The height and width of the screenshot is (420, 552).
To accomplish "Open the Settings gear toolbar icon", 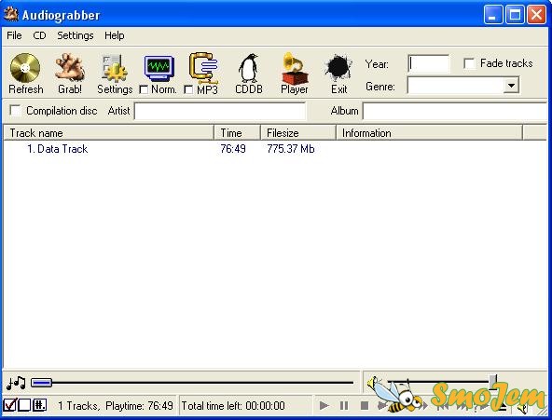I will [x=115, y=68].
